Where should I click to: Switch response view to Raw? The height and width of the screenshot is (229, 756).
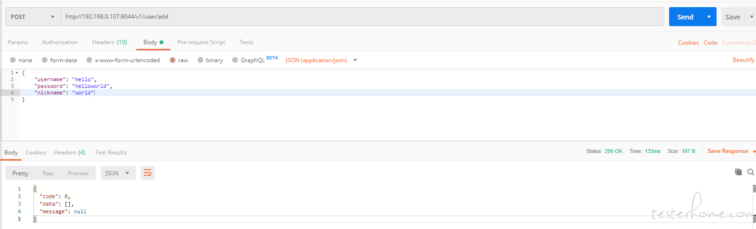[x=48, y=173]
